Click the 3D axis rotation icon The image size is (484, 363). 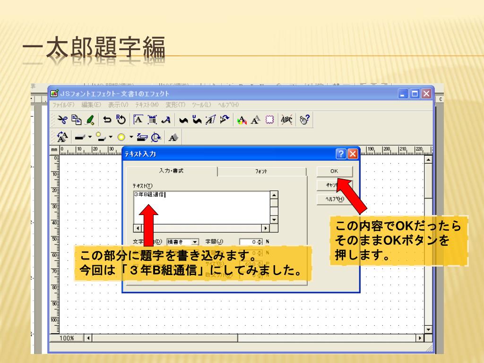click(156, 137)
